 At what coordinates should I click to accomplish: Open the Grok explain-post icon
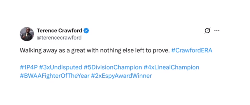[x=207, y=31]
